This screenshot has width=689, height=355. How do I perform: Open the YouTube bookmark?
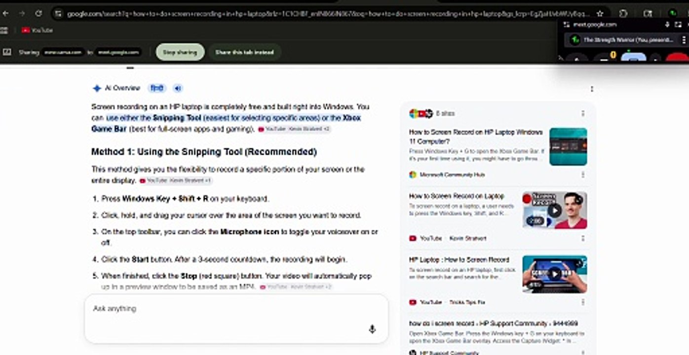click(x=37, y=30)
